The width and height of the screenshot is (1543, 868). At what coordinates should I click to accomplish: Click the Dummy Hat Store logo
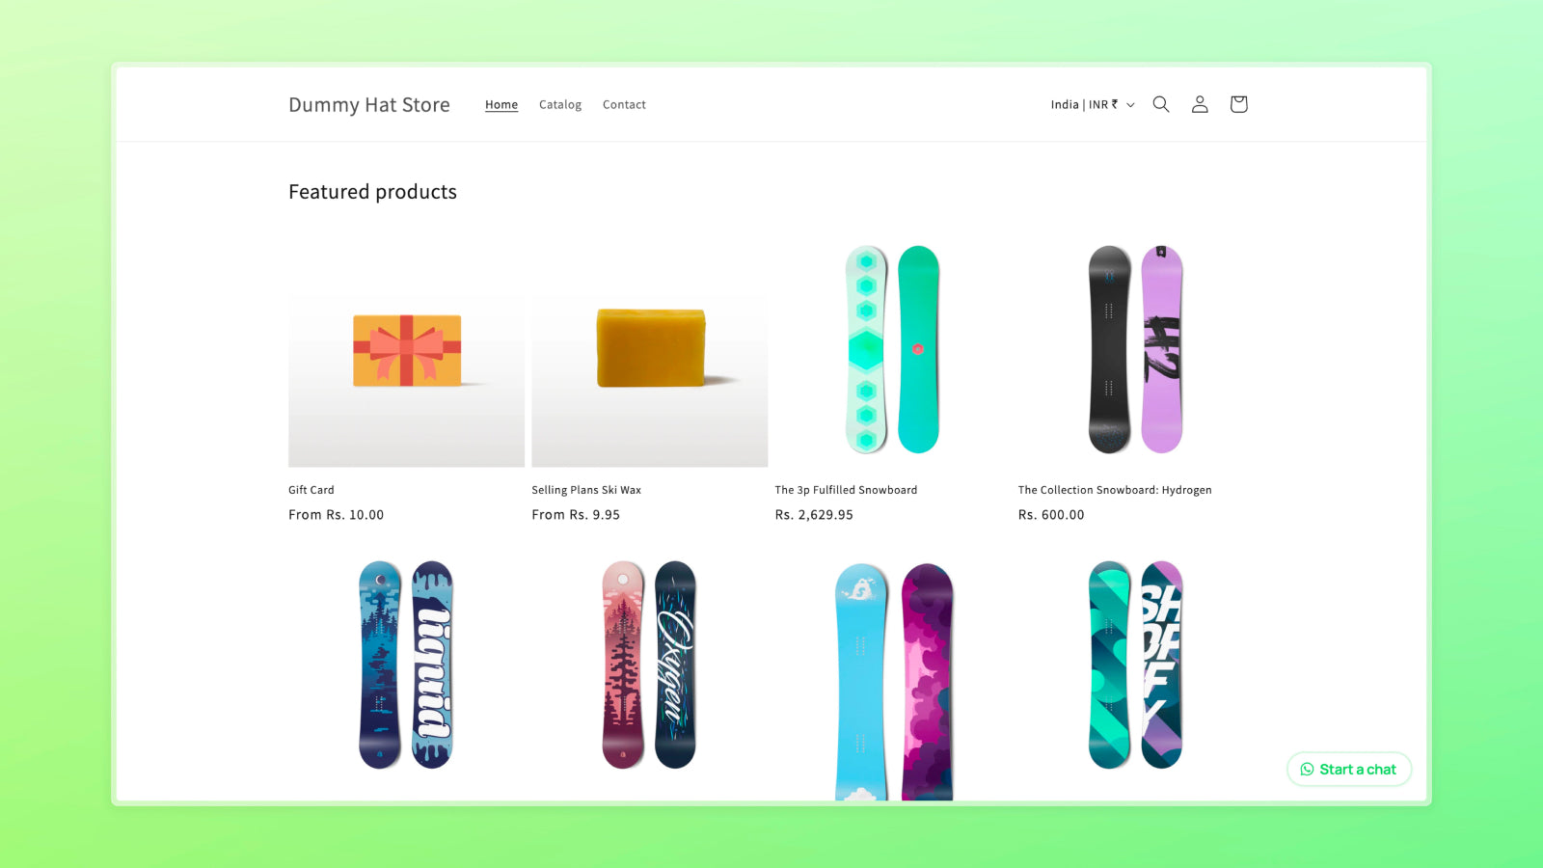pos(369,104)
